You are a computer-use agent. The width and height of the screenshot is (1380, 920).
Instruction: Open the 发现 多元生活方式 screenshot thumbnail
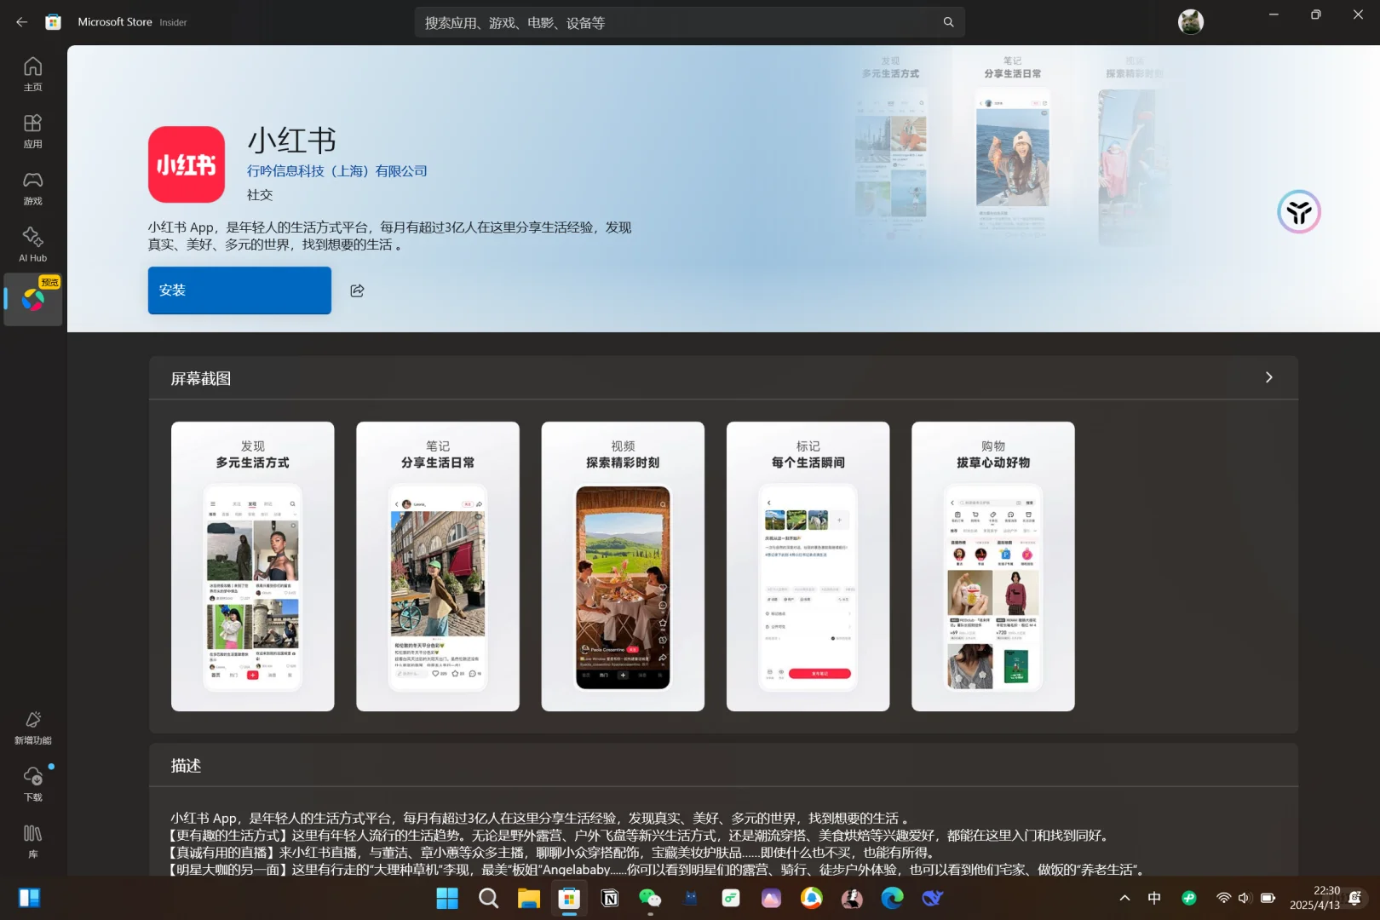pyautogui.click(x=252, y=566)
